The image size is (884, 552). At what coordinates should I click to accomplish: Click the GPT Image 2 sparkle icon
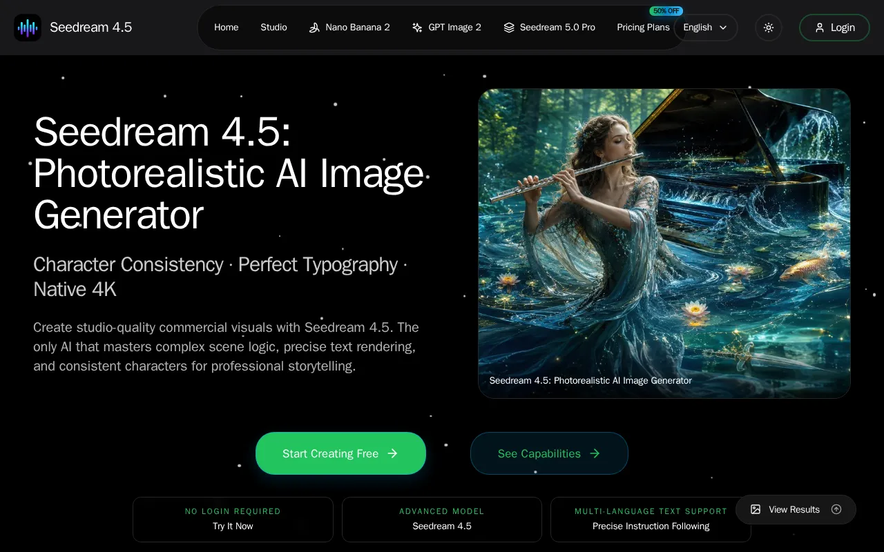coord(417,28)
